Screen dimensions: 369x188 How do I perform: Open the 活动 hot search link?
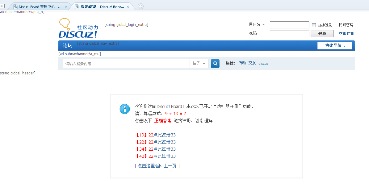(242, 63)
